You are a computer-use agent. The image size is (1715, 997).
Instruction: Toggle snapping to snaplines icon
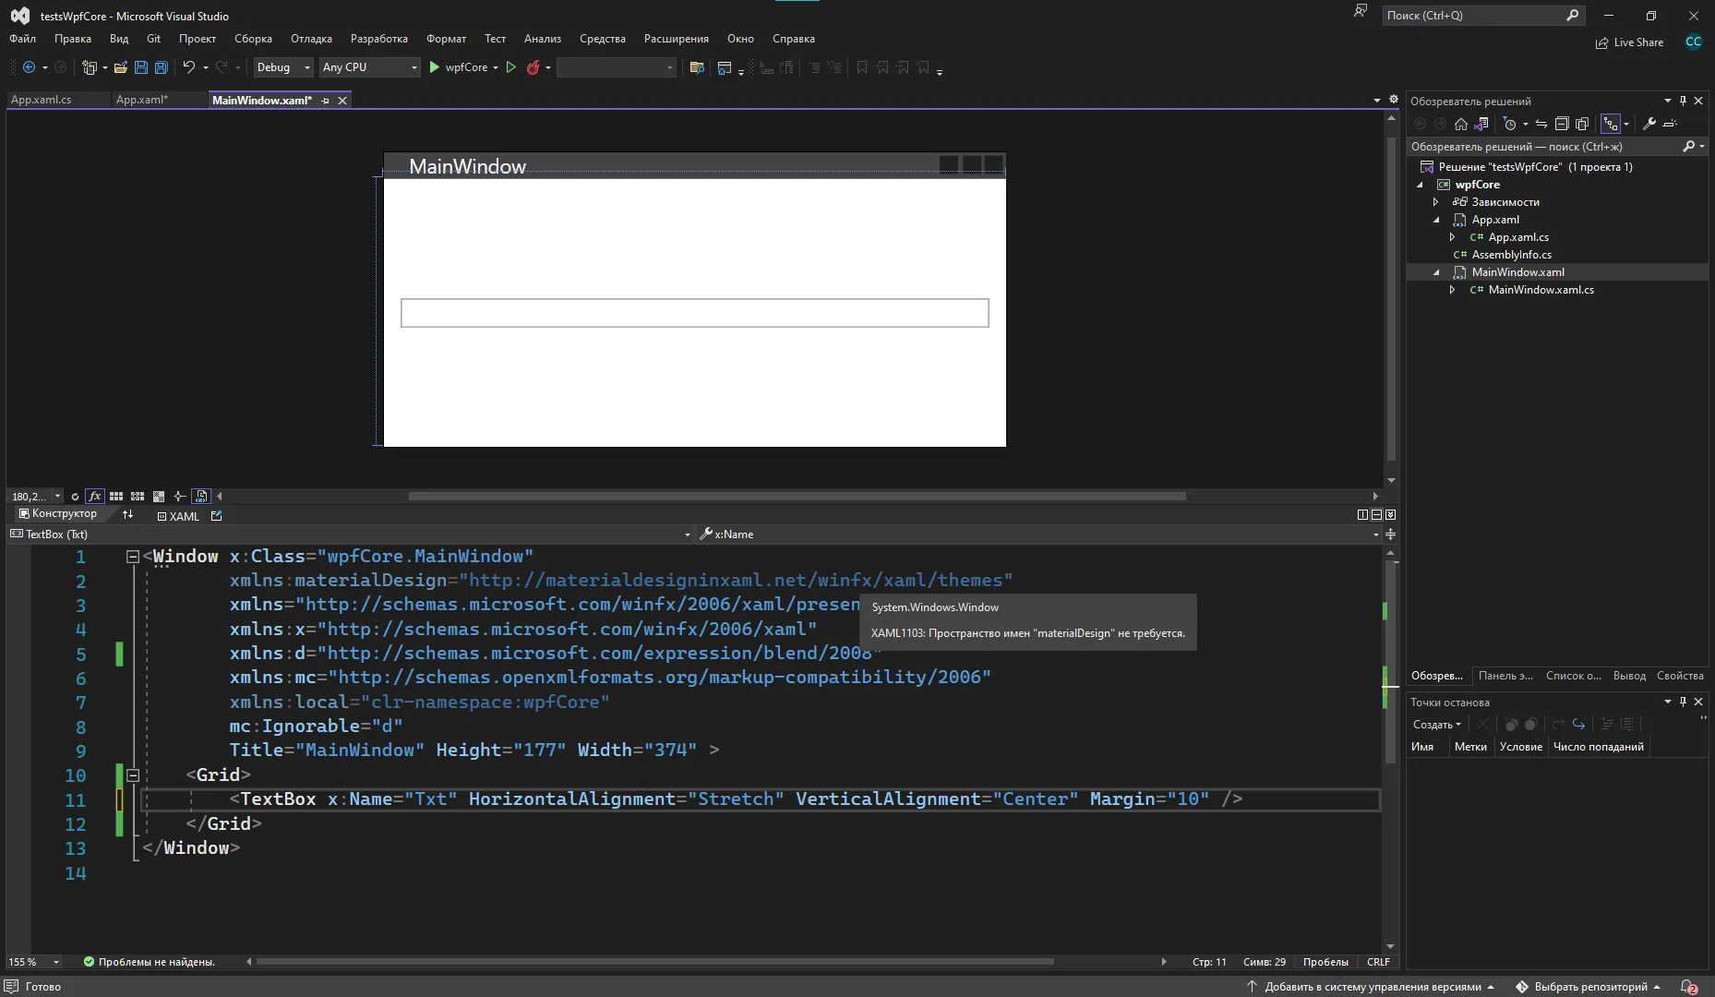point(180,497)
